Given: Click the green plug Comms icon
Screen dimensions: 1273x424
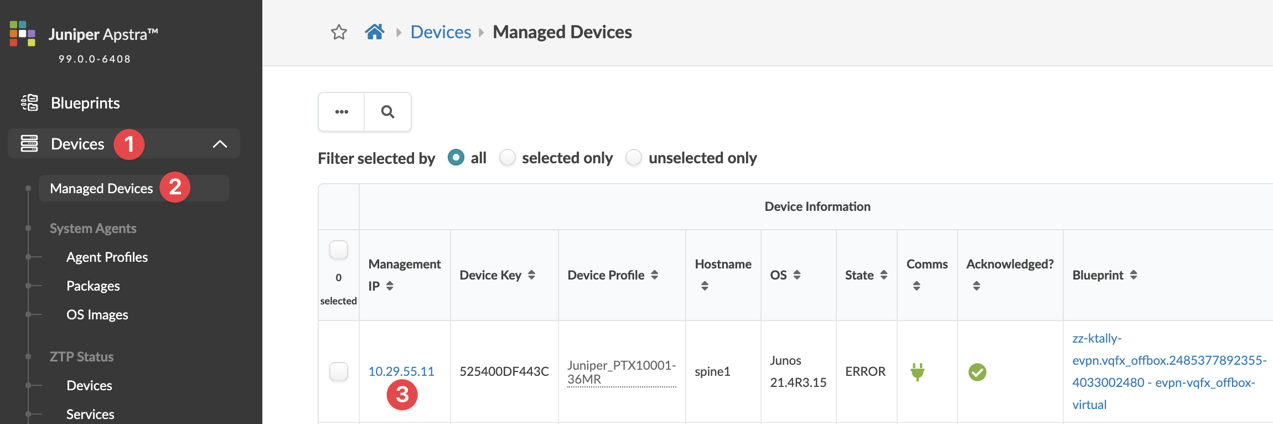Looking at the screenshot, I should click(917, 372).
